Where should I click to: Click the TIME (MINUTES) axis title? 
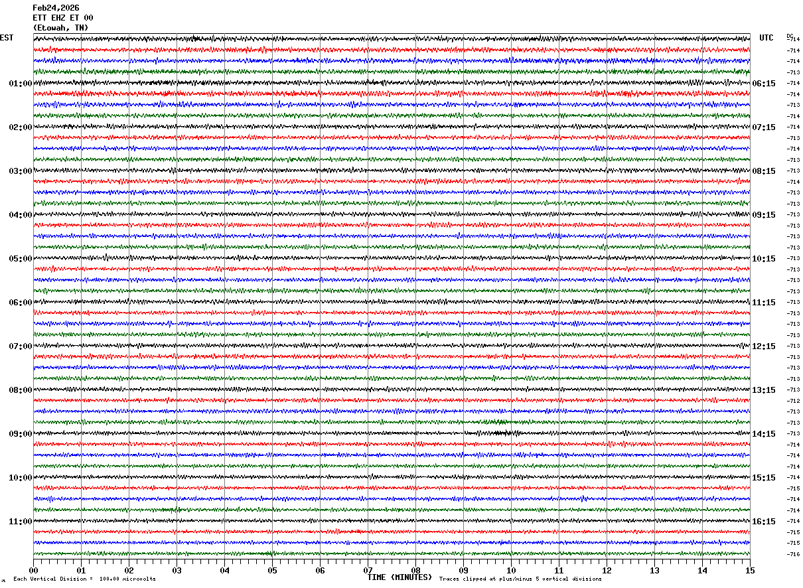(400, 577)
